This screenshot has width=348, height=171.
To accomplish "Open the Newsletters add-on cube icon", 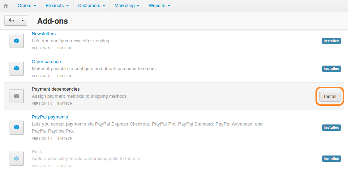I will (x=17, y=41).
